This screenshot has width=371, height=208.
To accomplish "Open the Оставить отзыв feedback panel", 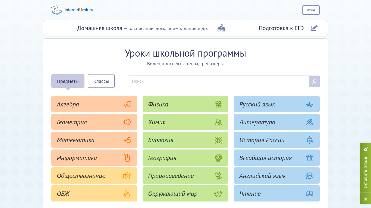I will click(x=365, y=172).
